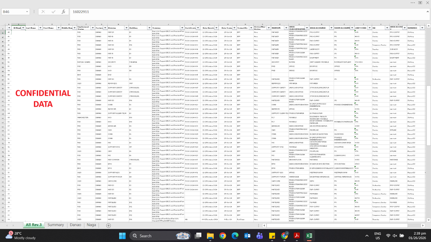Open the Last Name column filter dropdown
The image size is (431, 242).
pyautogui.click(x=40, y=28)
